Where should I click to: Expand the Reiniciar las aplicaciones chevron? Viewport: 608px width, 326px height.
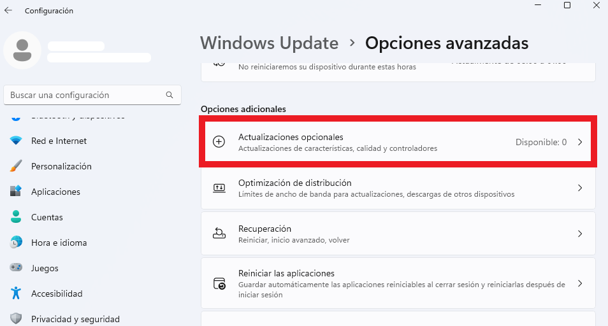[580, 283]
